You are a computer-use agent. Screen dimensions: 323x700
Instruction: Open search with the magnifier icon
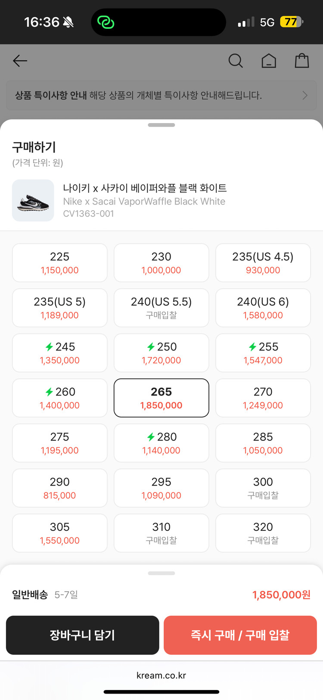click(x=236, y=61)
